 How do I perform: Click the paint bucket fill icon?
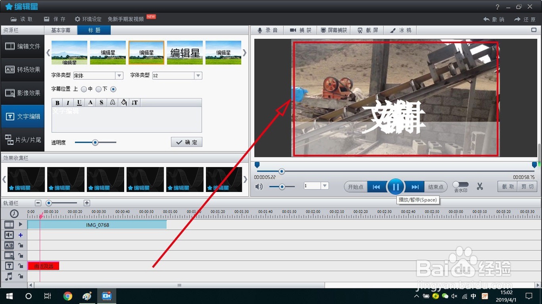[124, 102]
